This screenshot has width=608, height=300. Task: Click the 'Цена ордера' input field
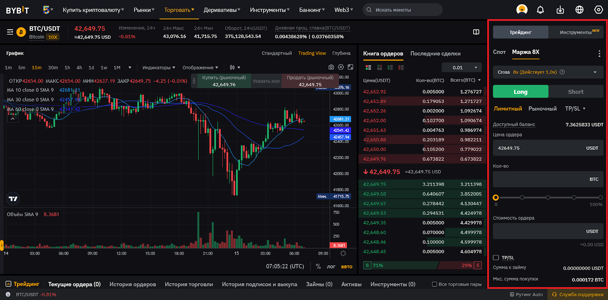[548, 148]
